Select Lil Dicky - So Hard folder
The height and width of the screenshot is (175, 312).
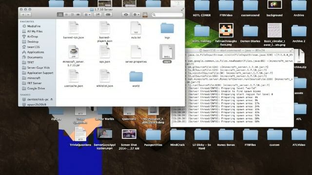click(x=202, y=135)
